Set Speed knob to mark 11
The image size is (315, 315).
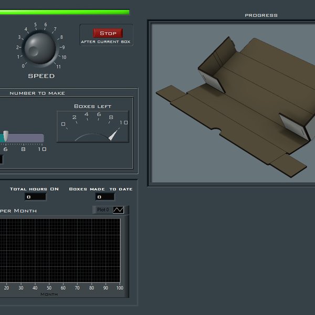58,67
